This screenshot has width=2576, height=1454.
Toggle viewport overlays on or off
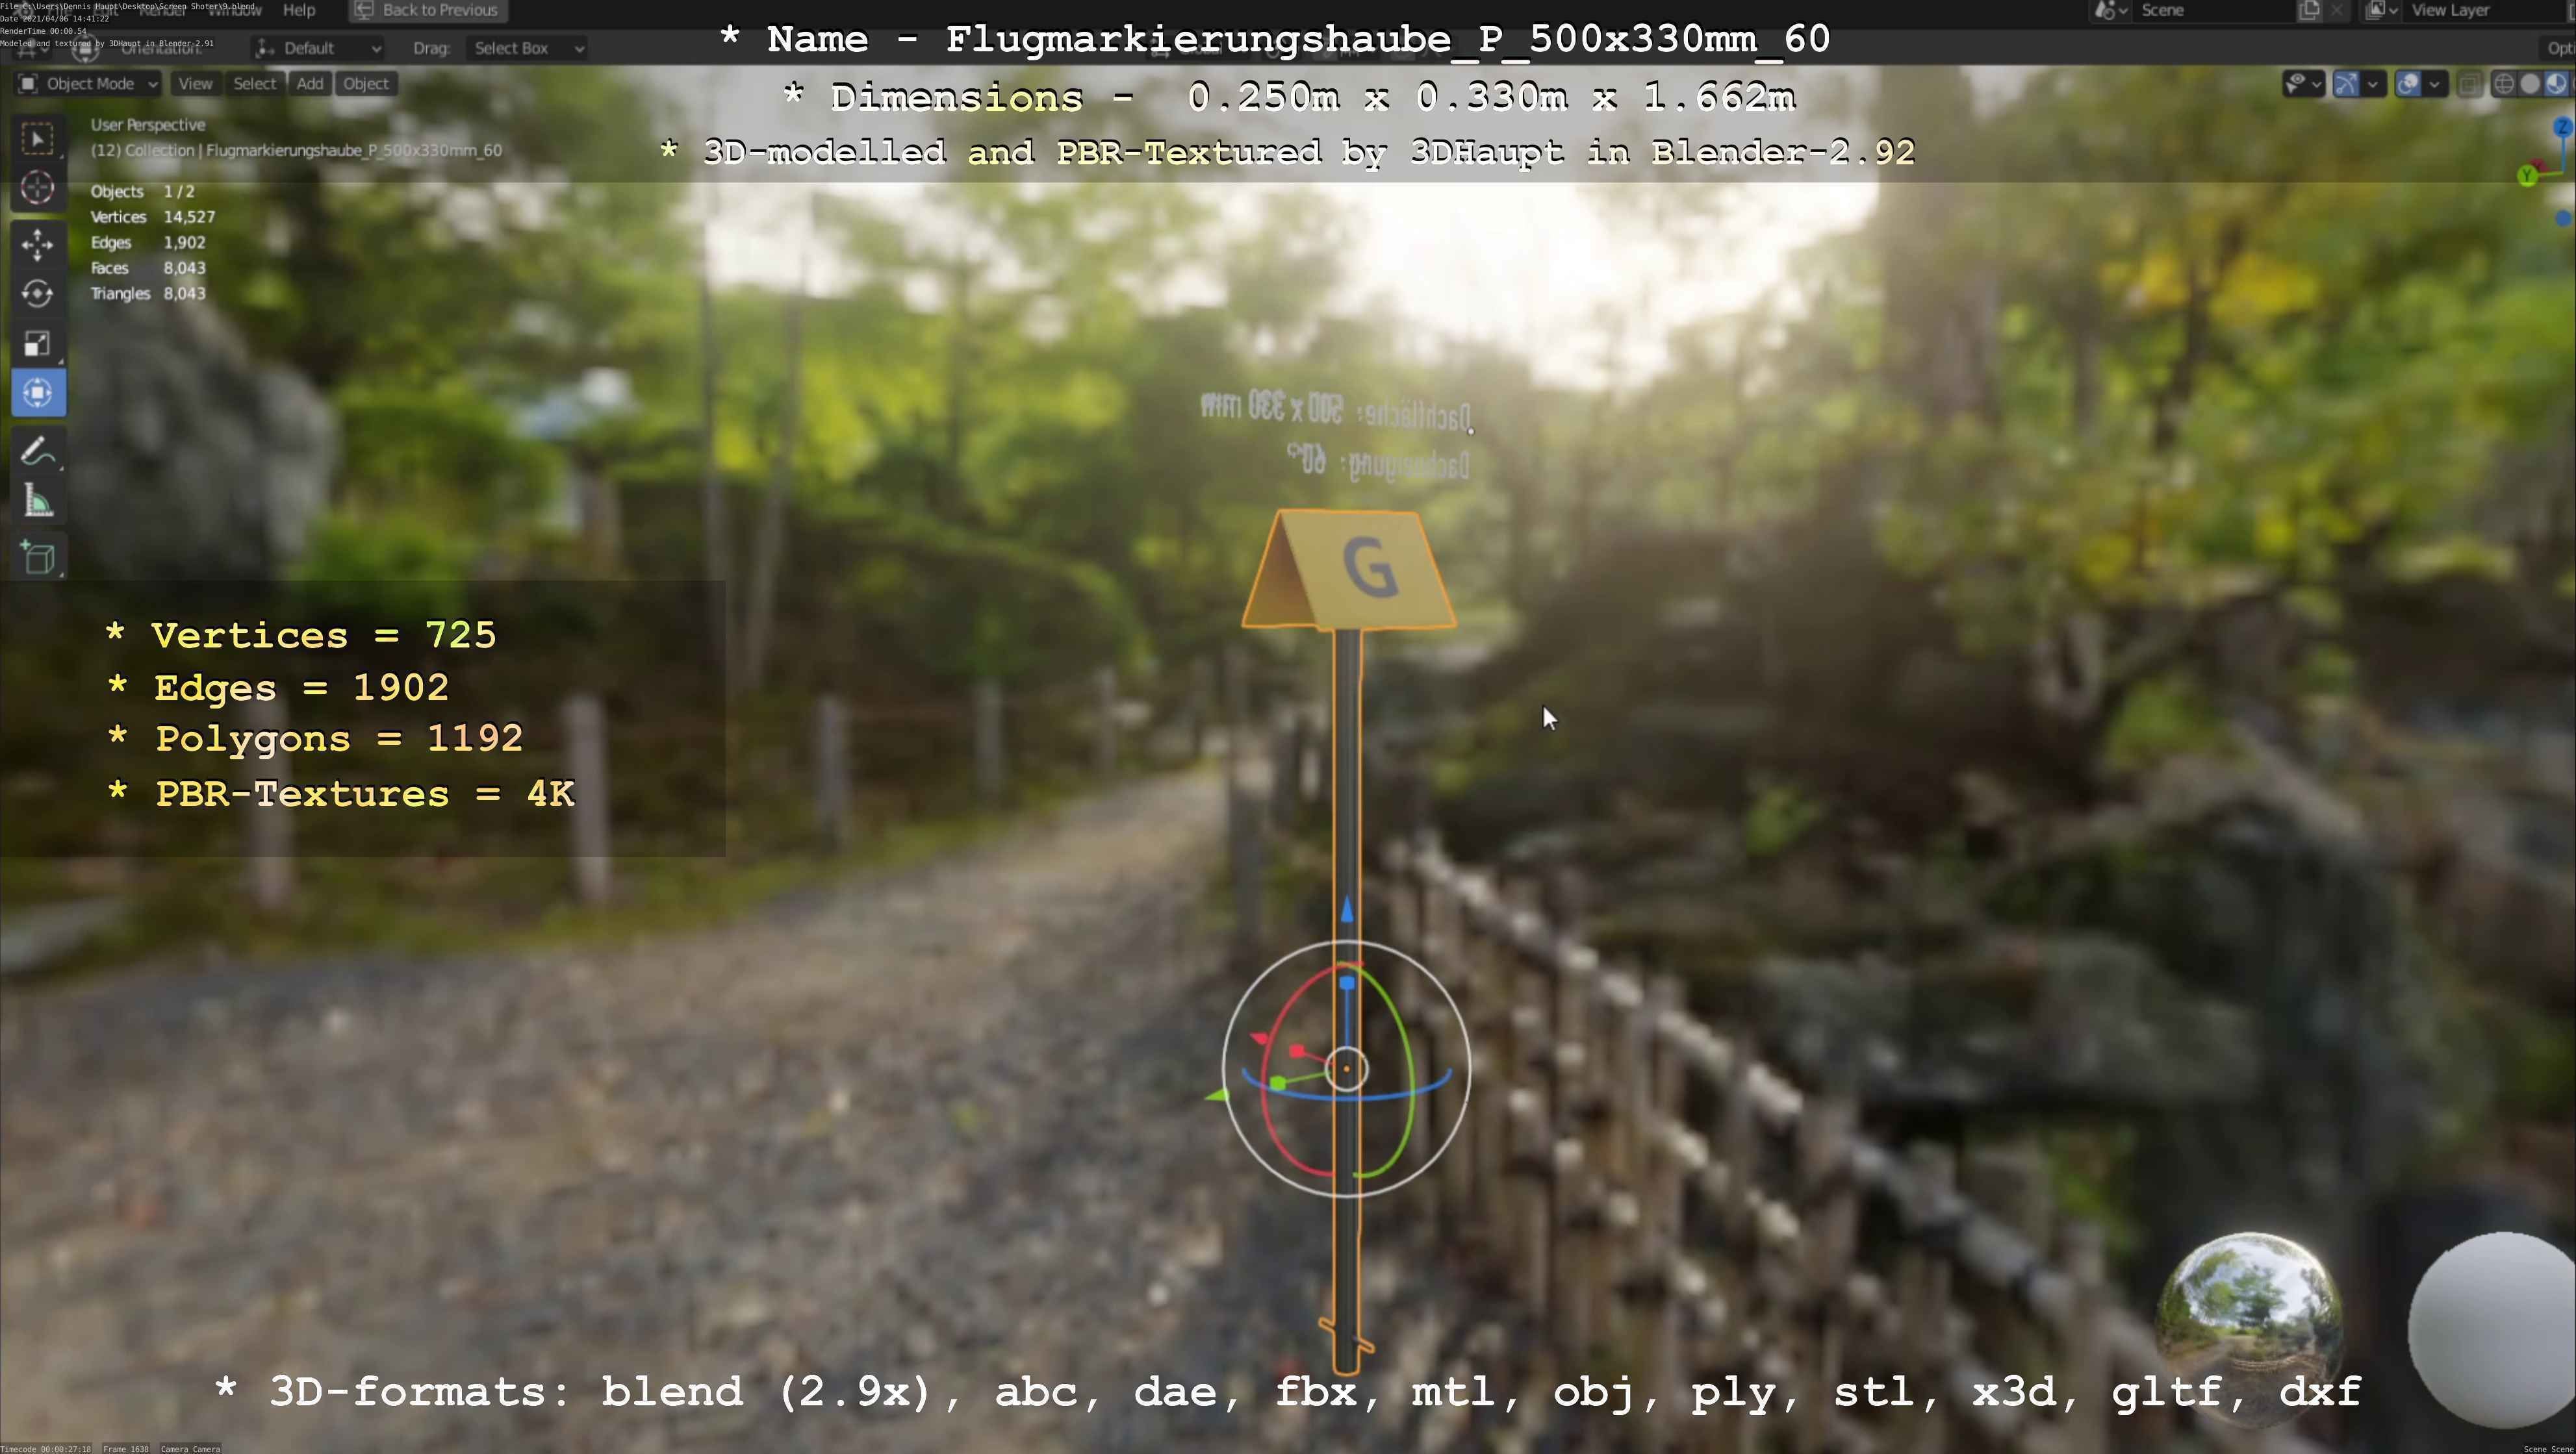[x=2408, y=84]
